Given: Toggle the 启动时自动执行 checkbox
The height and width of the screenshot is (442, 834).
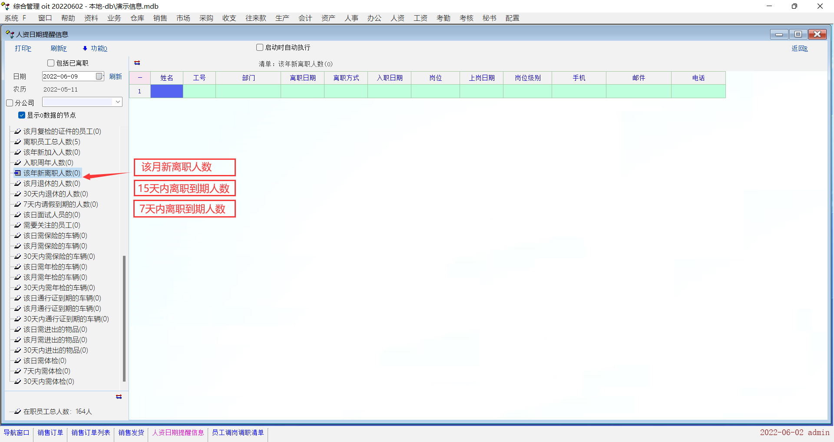Looking at the screenshot, I should pyautogui.click(x=260, y=47).
